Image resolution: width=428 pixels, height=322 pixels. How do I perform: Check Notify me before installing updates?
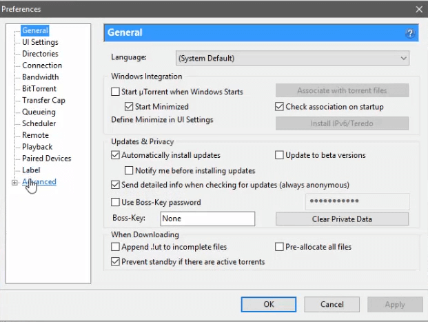(x=129, y=170)
